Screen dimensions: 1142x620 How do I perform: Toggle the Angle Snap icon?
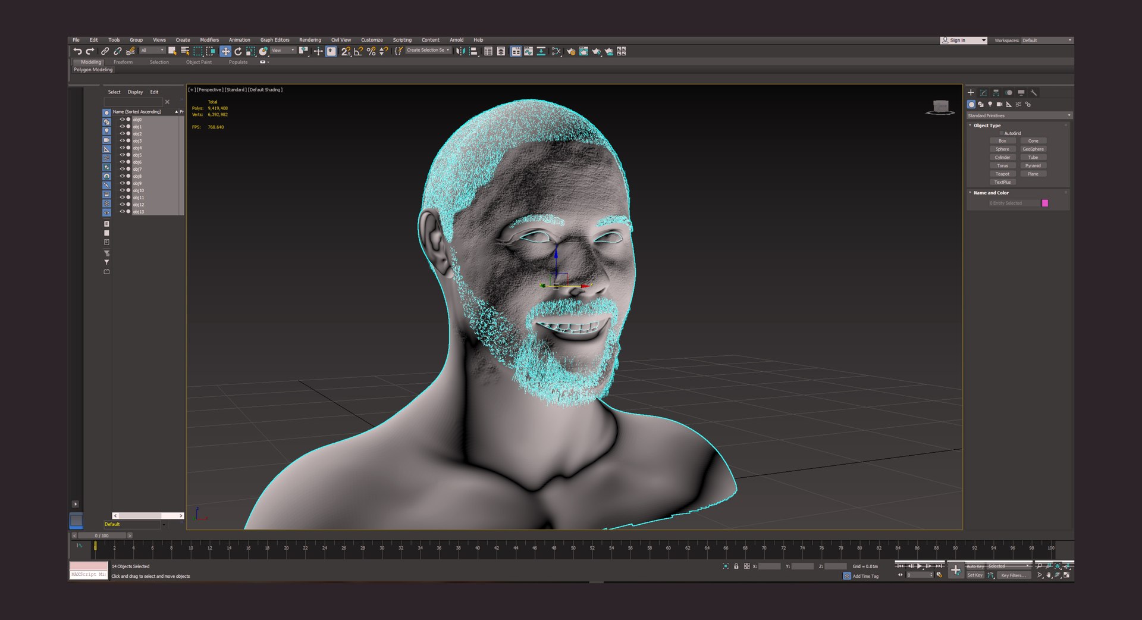[x=359, y=51]
